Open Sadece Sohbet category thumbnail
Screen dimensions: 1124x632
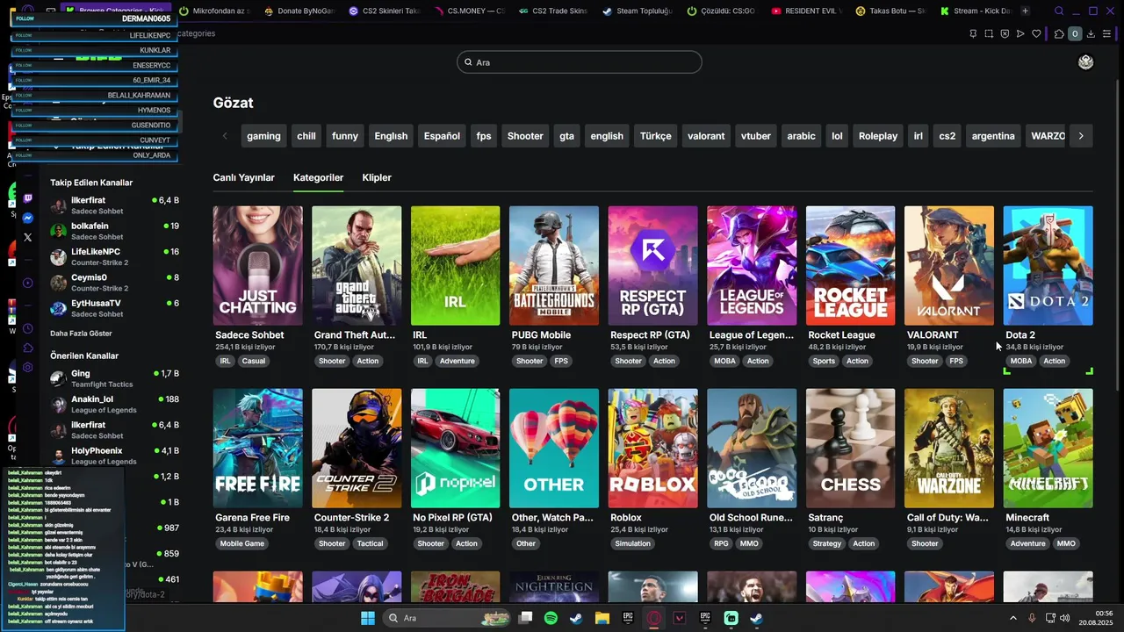point(257,266)
